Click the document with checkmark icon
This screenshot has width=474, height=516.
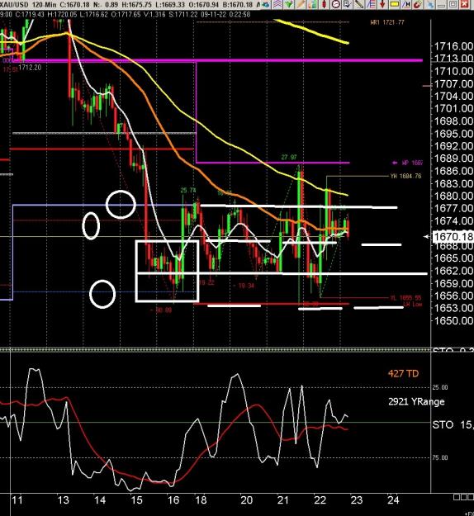coord(348,4)
